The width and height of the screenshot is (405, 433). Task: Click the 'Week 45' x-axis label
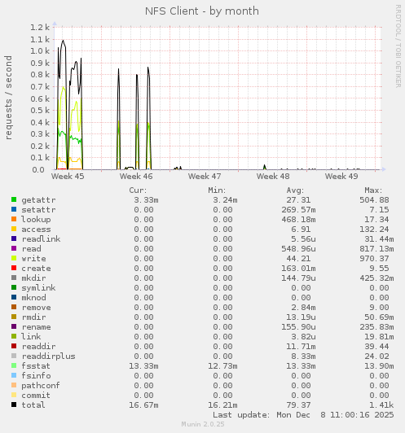[x=68, y=176]
